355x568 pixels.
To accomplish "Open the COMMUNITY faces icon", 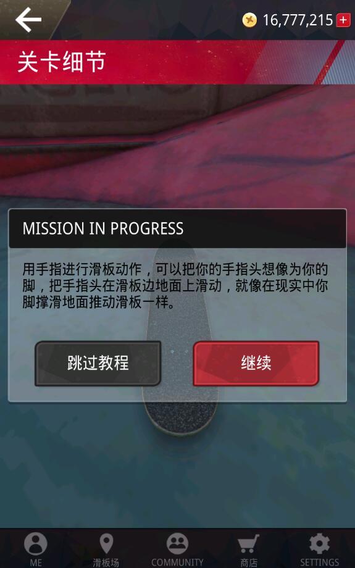I will click(177, 543).
